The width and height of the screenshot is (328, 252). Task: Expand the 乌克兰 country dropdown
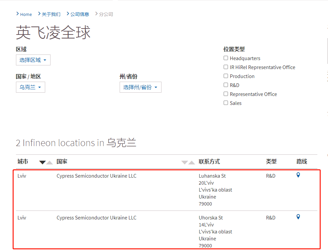(31, 87)
